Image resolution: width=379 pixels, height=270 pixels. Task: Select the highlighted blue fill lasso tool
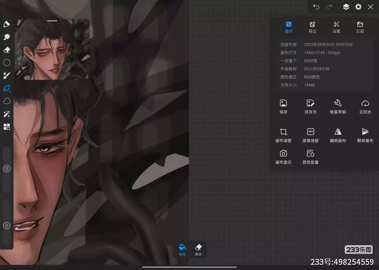[7, 88]
